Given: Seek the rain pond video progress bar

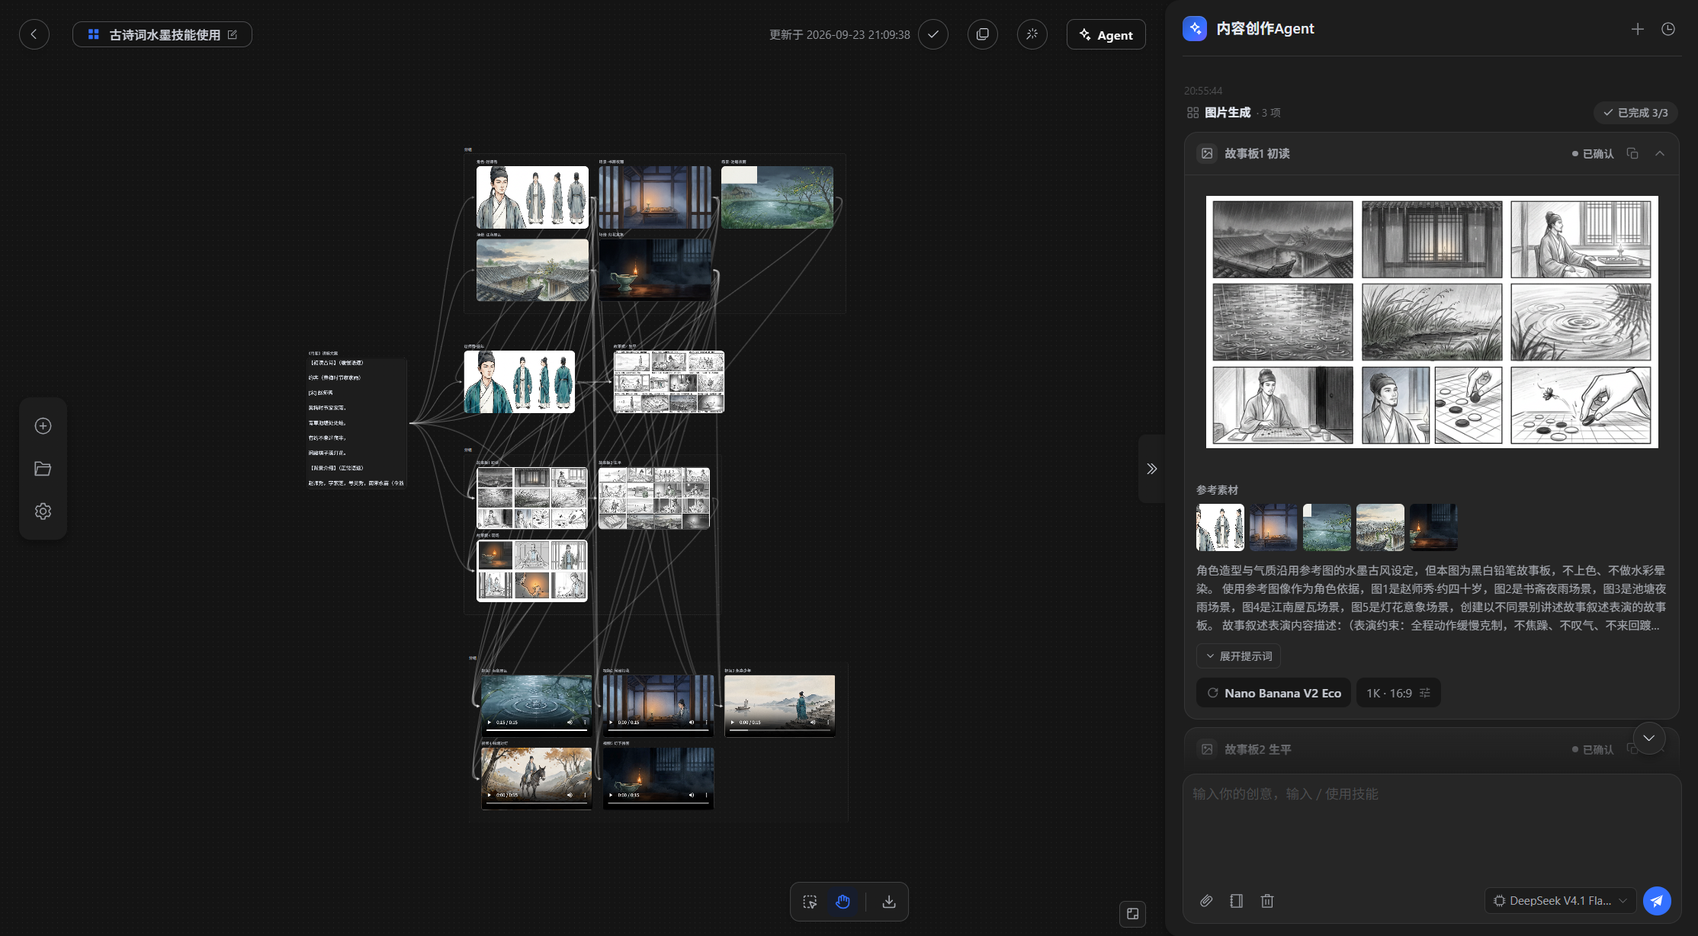Looking at the screenshot, I should click(536, 729).
